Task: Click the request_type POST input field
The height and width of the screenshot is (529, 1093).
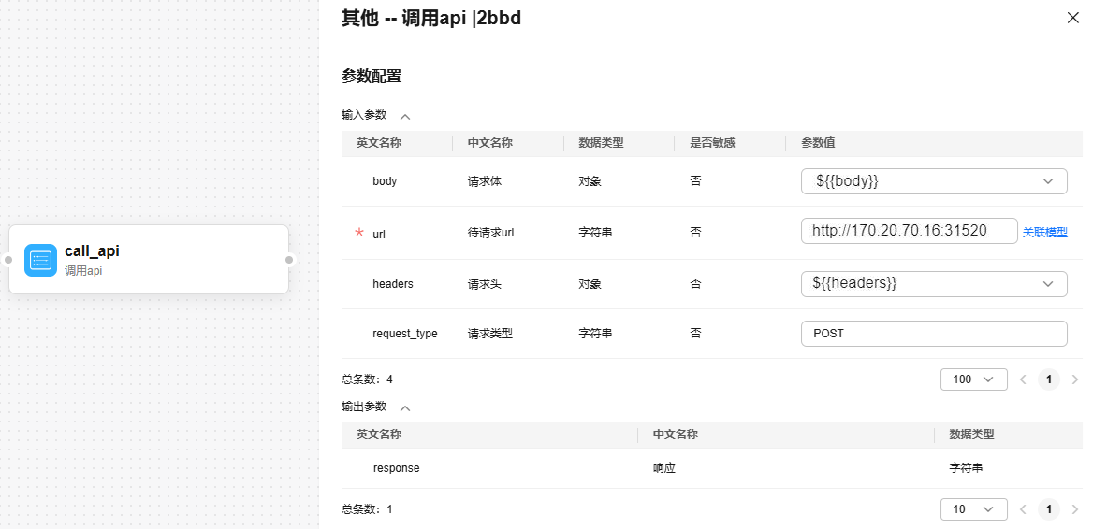Action: pyautogui.click(x=933, y=334)
